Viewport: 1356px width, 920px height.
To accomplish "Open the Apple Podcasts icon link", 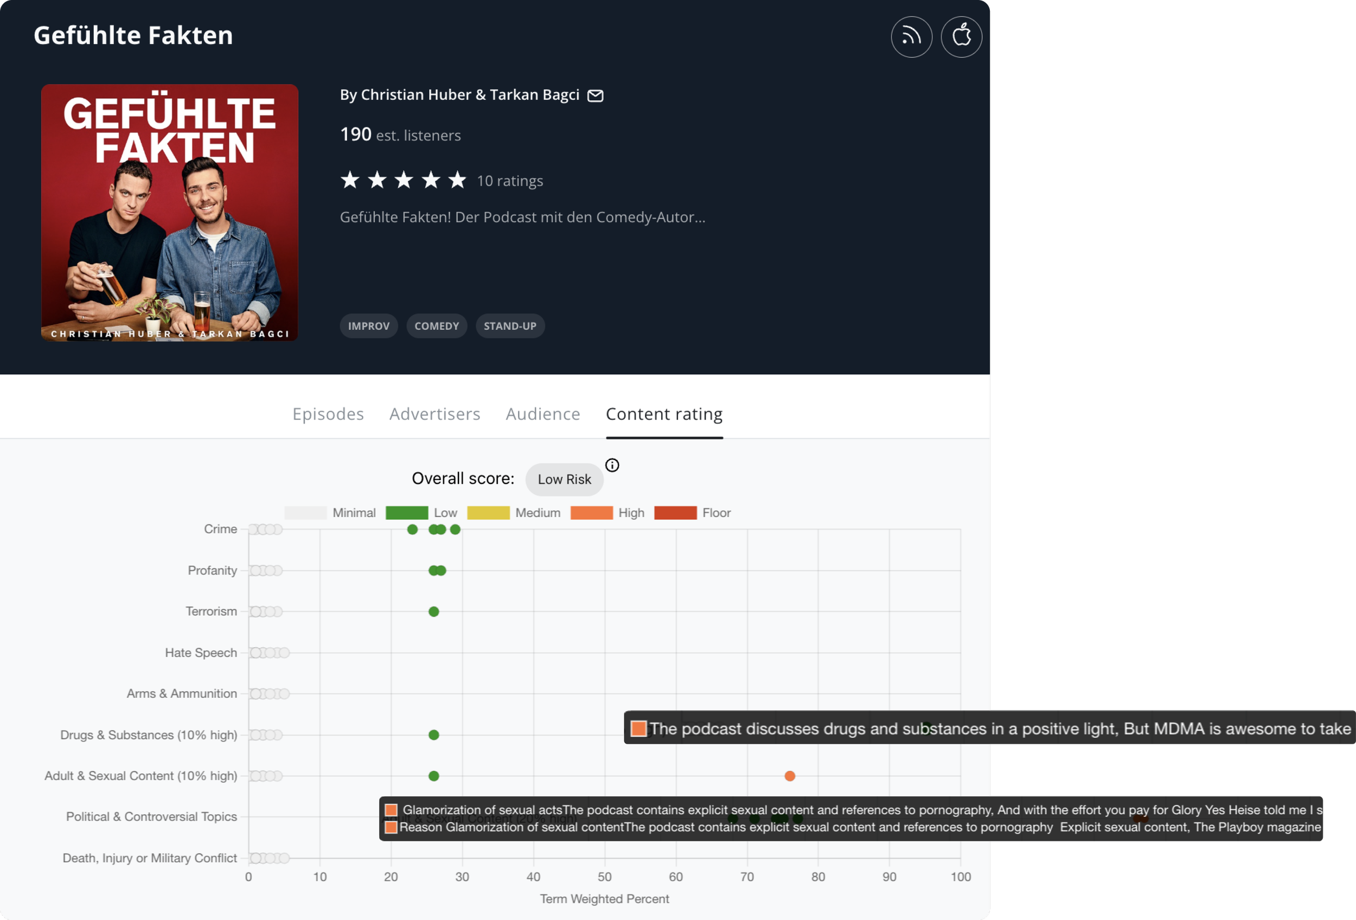I will coord(961,37).
